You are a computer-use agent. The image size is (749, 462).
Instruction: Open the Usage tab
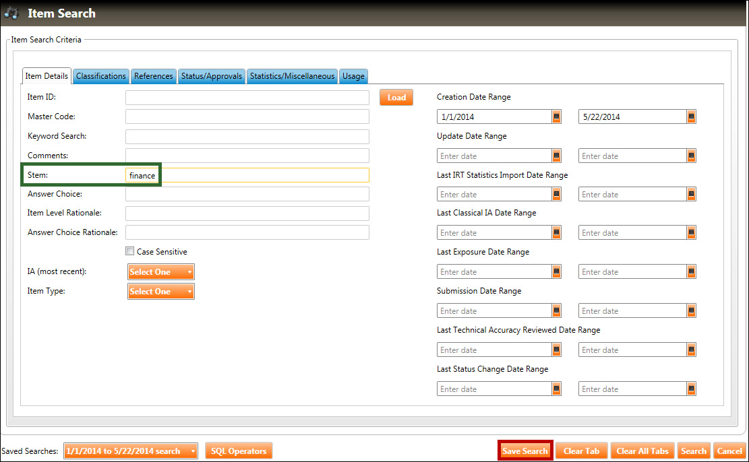coord(353,76)
